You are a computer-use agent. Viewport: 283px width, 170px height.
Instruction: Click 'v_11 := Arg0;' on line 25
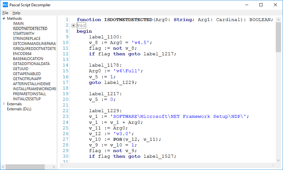coord(108,128)
